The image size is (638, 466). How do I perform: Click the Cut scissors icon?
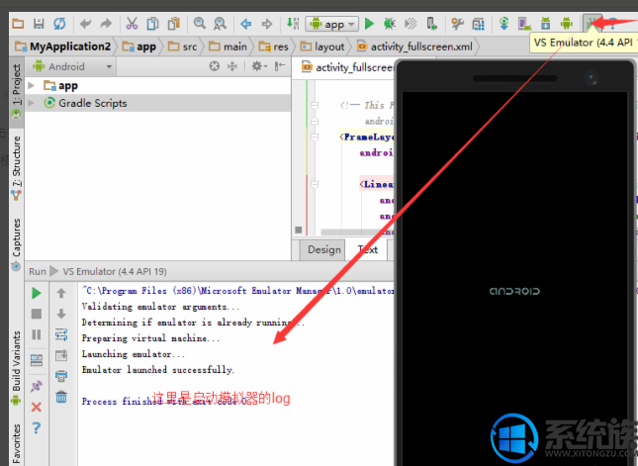click(132, 24)
